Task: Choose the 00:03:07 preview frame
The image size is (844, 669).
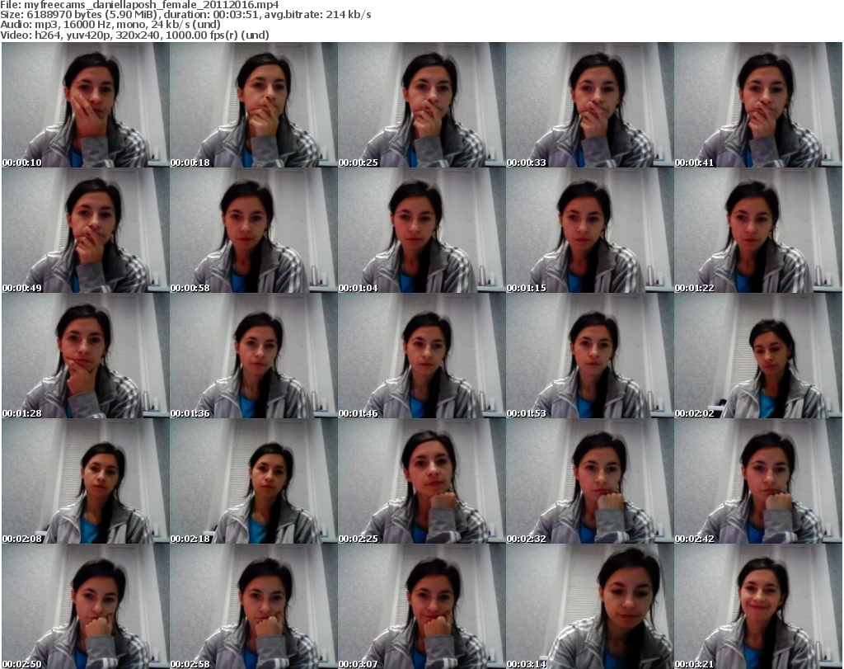Action: (x=421, y=606)
